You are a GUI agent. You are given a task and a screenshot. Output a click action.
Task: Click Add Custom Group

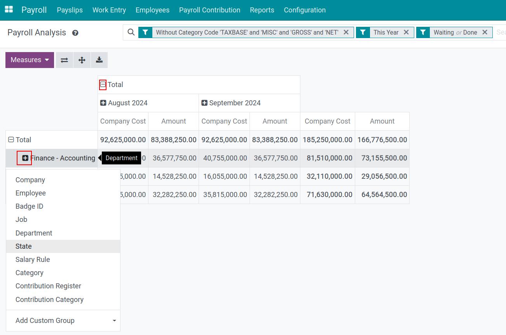click(45, 320)
